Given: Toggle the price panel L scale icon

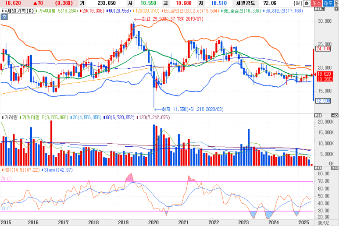Looking at the screenshot, I should [x=316, y=9].
